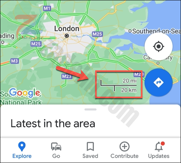Open the Latest in the area section
The height and width of the screenshot is (163, 181).
[53, 123]
